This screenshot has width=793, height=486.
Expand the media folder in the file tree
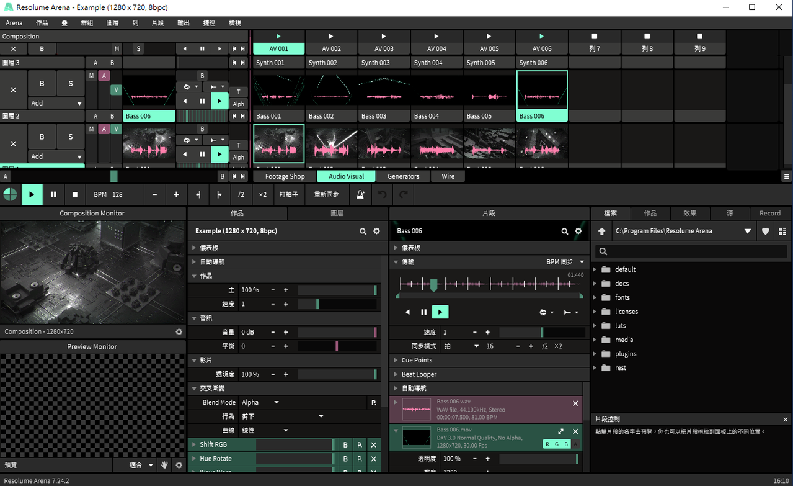click(x=624, y=340)
